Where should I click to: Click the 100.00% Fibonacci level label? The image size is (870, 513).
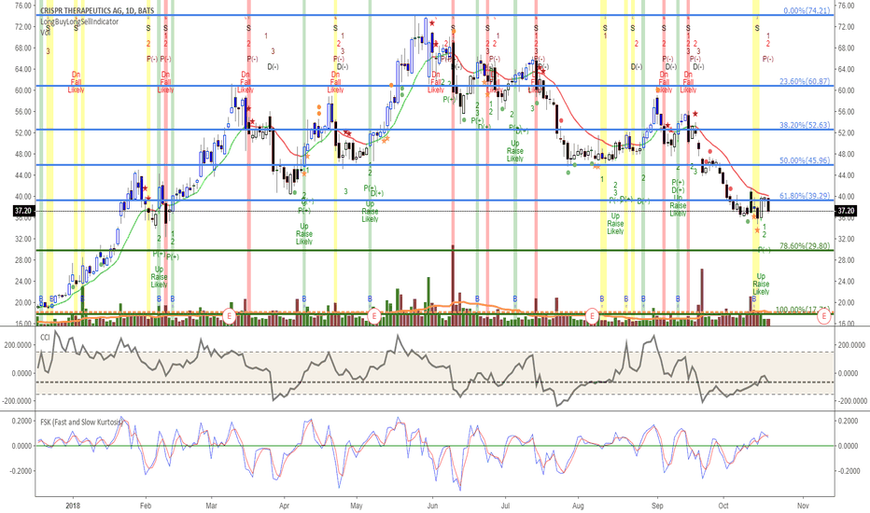coord(803,309)
